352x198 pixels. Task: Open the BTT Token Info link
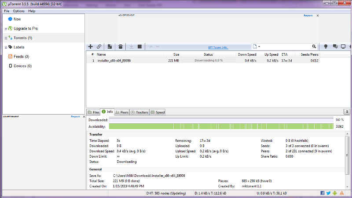(218, 47)
